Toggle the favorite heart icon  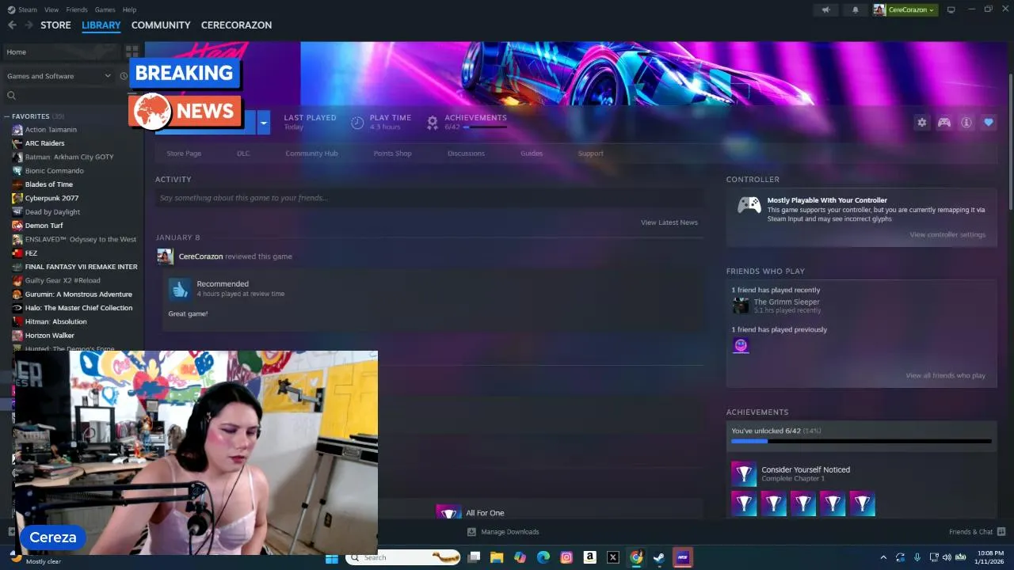[989, 123]
